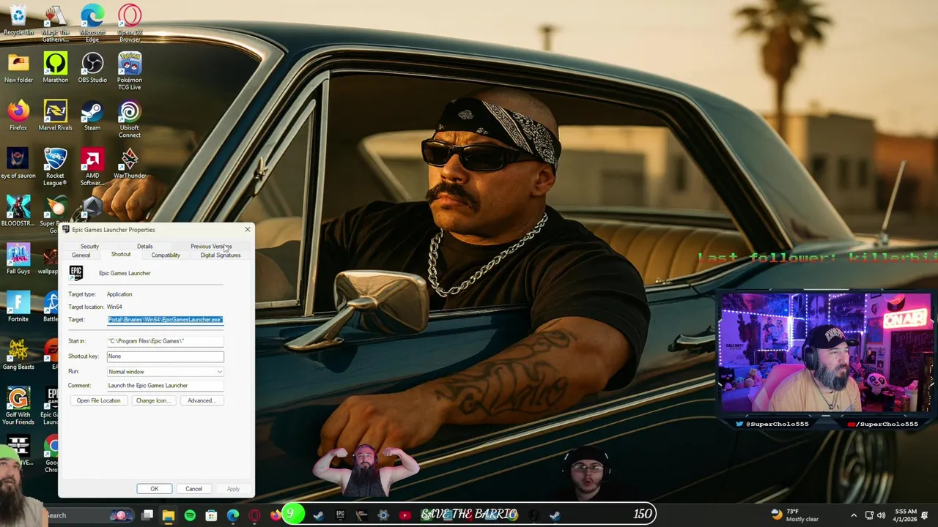Select Golf With Your Friends desktop icon

pyautogui.click(x=18, y=406)
